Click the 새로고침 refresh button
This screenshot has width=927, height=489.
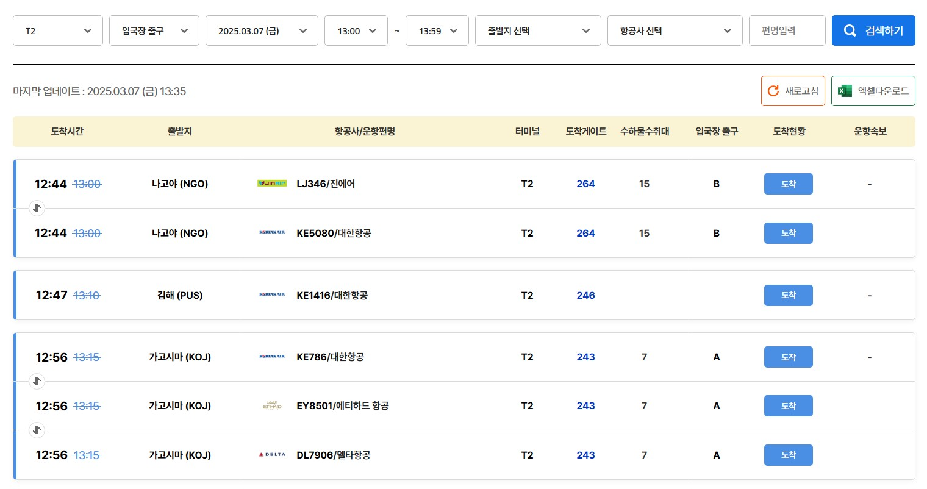tap(793, 91)
